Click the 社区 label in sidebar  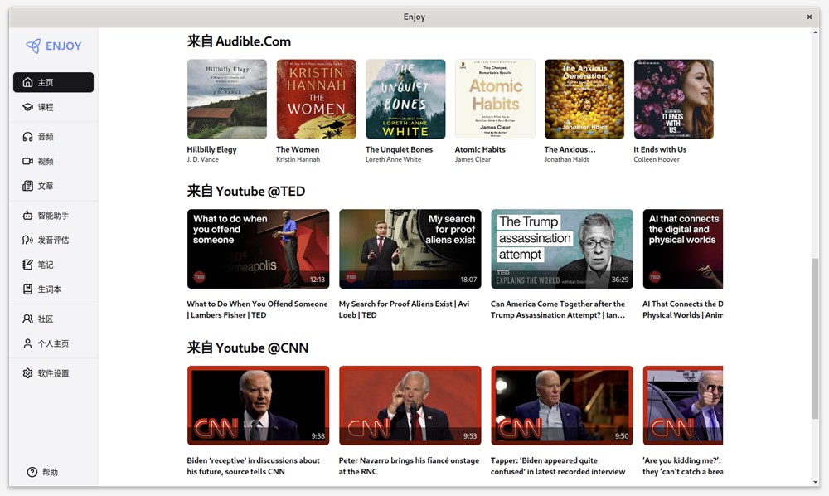tap(46, 319)
